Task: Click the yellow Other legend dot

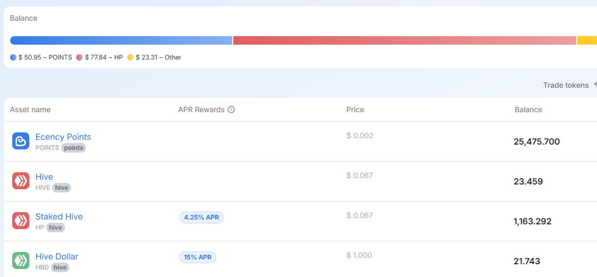Action: pyautogui.click(x=130, y=57)
